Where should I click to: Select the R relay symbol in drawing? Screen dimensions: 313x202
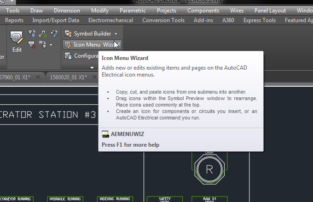coord(209,169)
